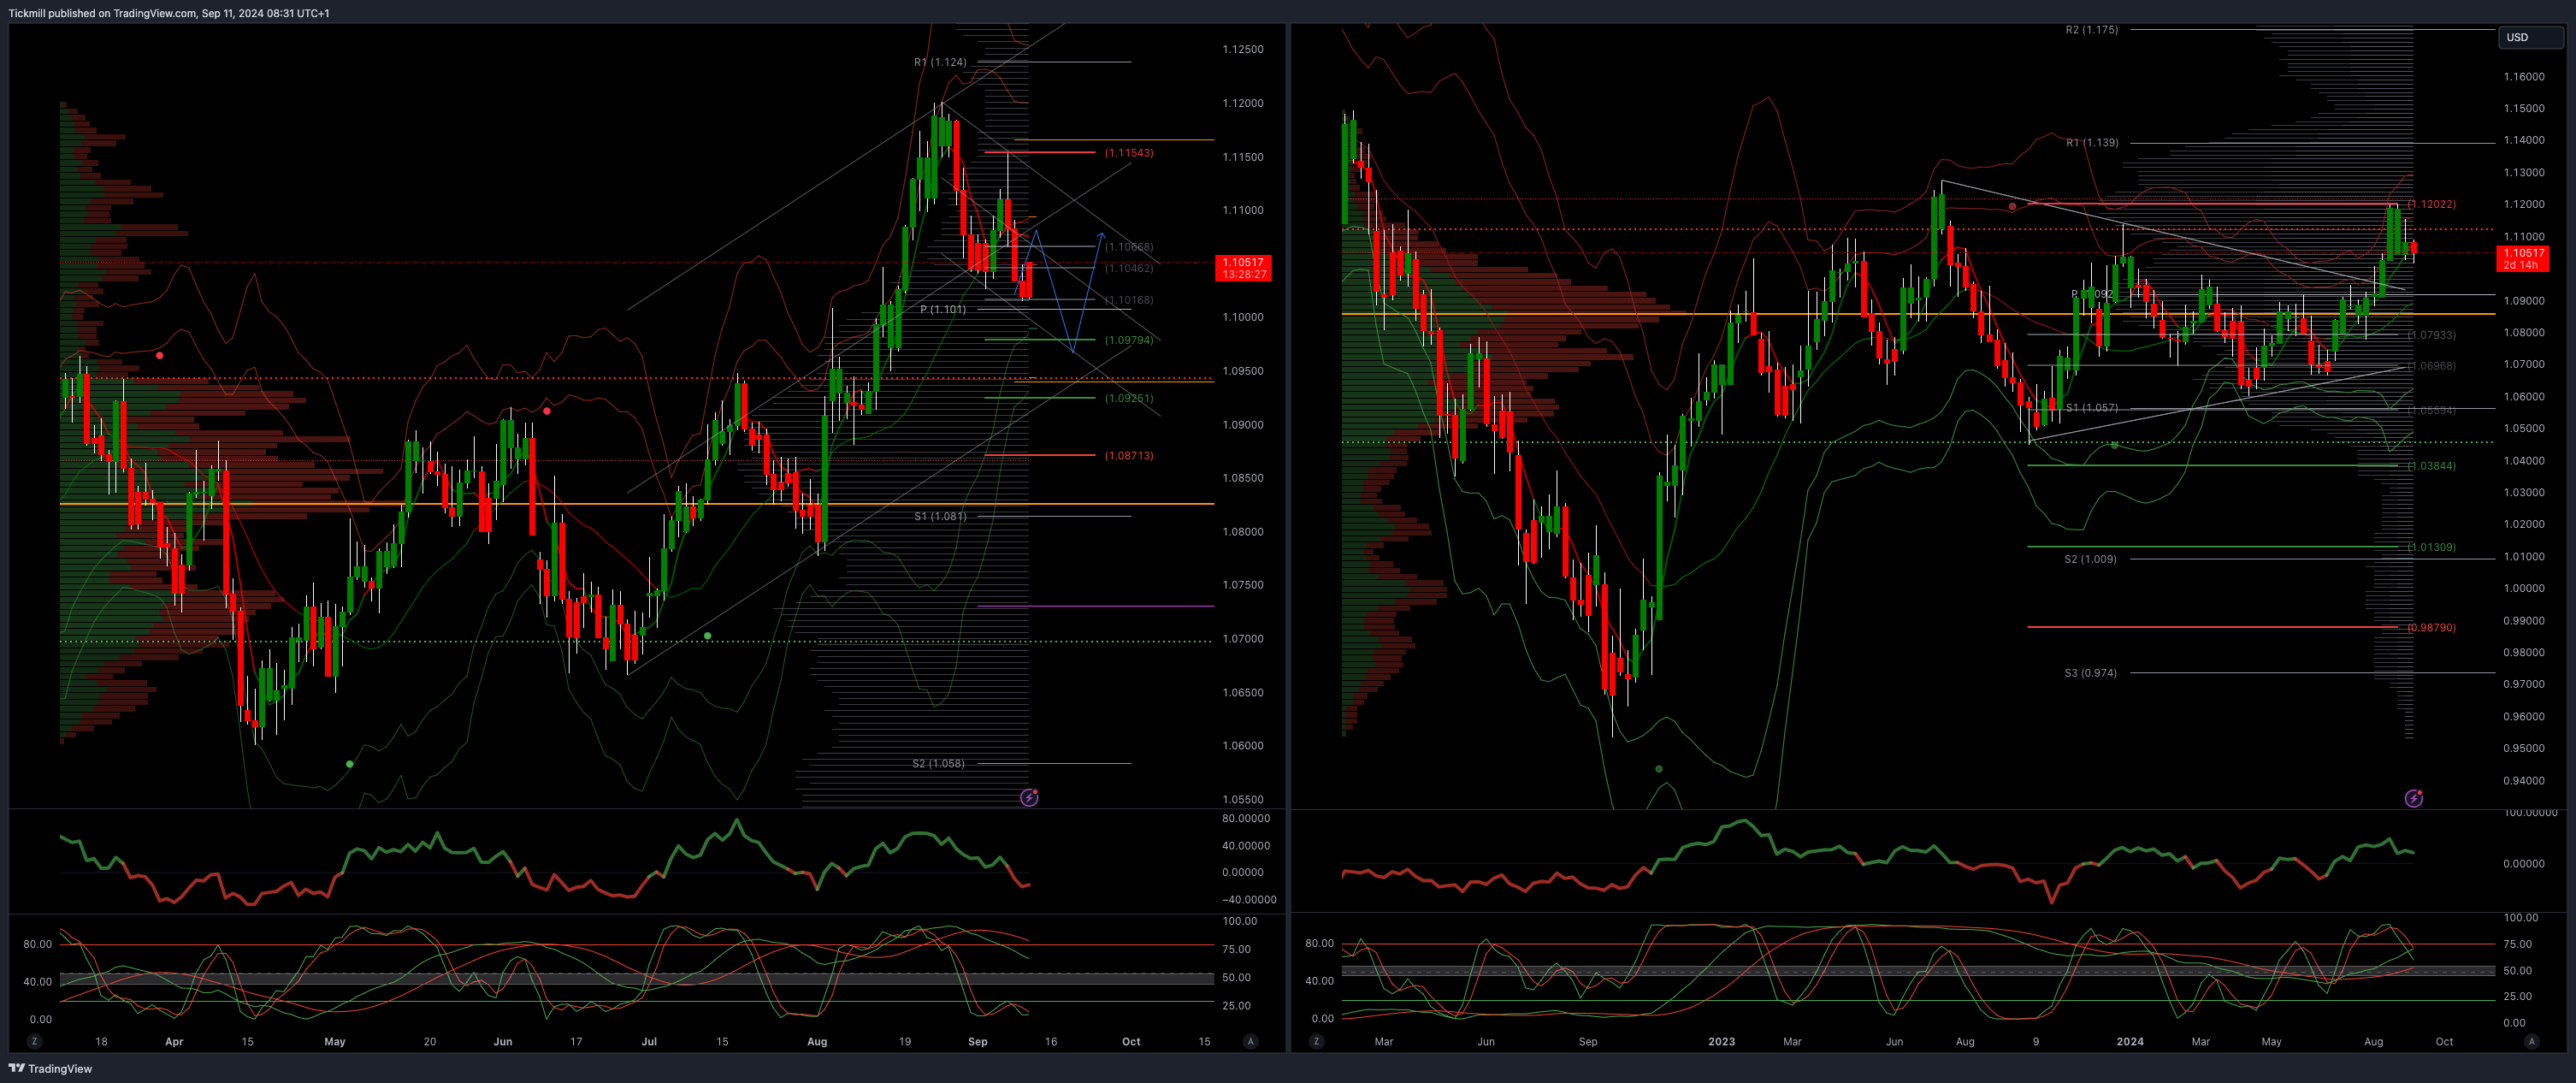The width and height of the screenshot is (2576, 1083).
Task: Select the green (1.01309) level label
Action: [2431, 547]
